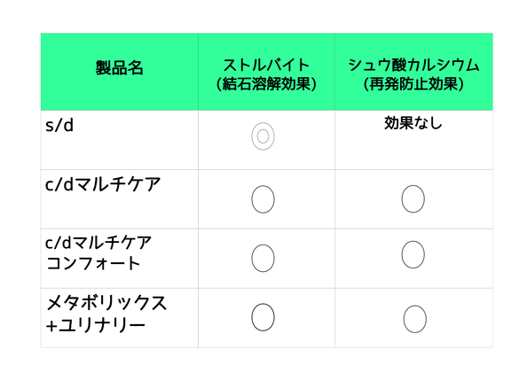
Task: Select the c/dマルチケア product name cell
Action: click(x=120, y=199)
